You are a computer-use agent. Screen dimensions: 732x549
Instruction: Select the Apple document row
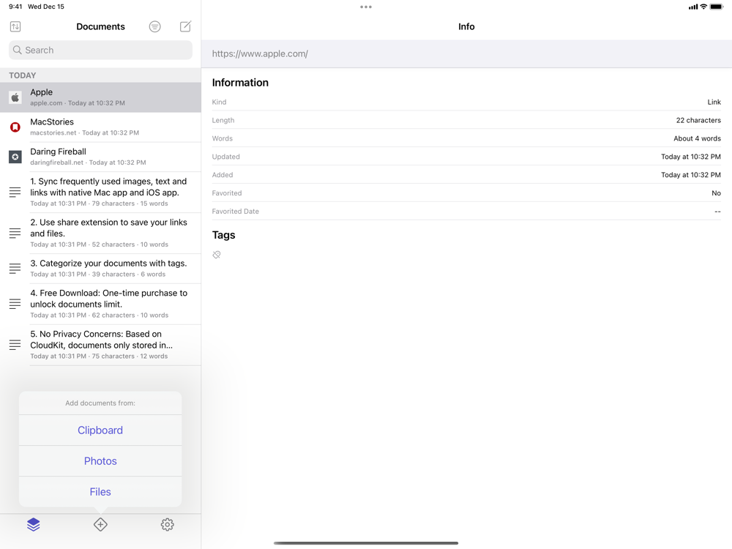(x=100, y=97)
